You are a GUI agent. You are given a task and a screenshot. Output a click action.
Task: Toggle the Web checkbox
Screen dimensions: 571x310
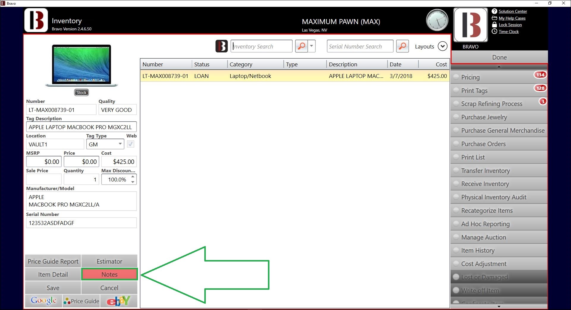pyautogui.click(x=130, y=144)
